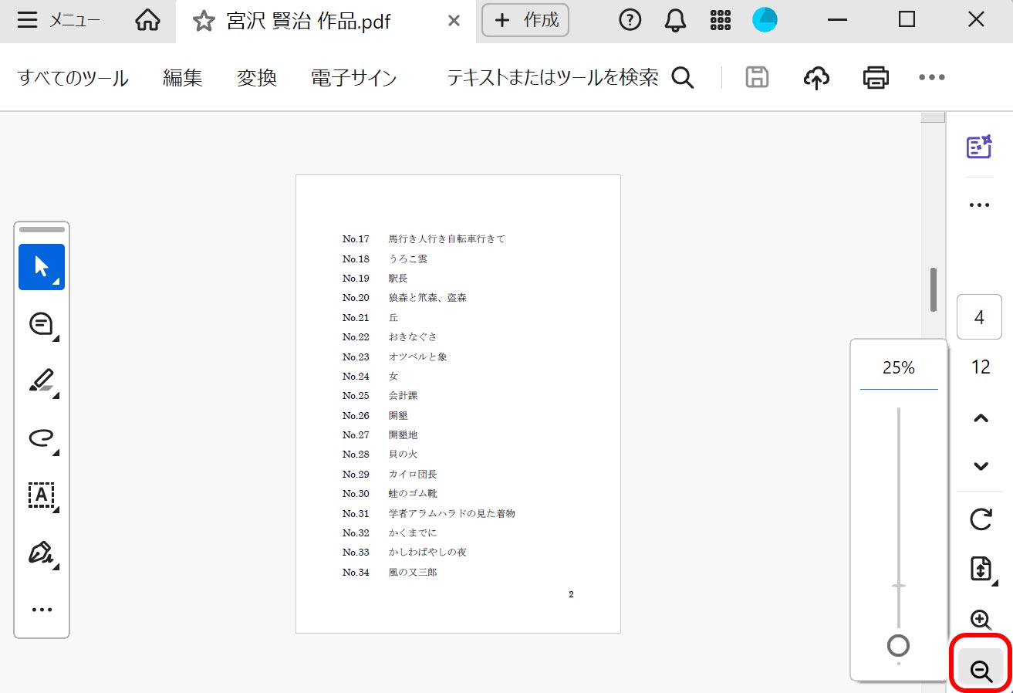Expand more options in the right panel
This screenshot has width=1013, height=693.
[x=979, y=204]
